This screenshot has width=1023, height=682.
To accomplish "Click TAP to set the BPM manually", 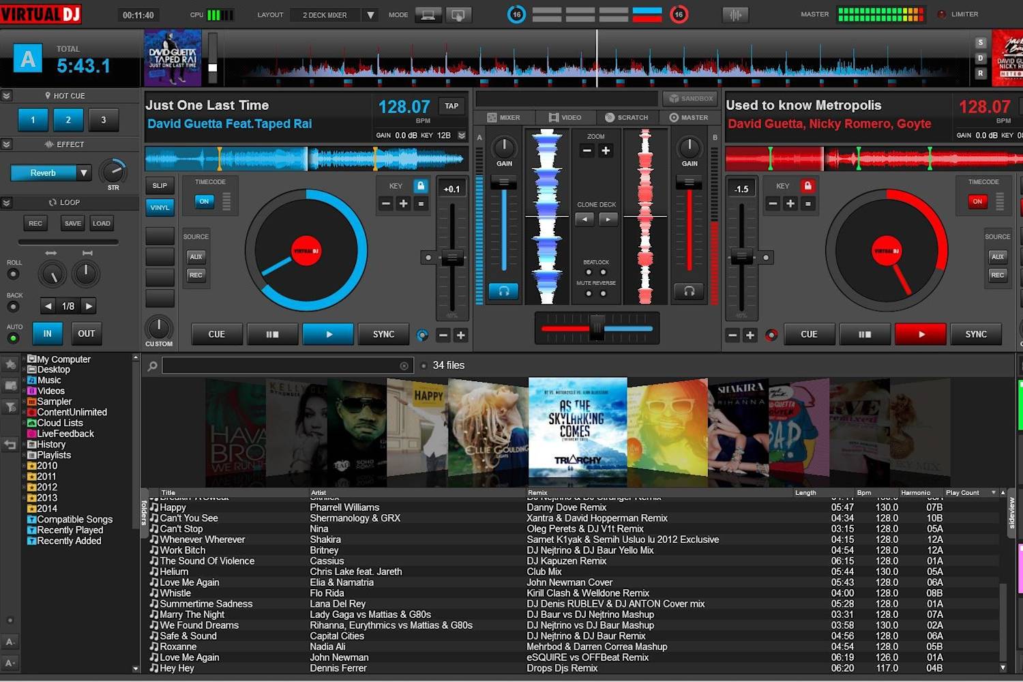I will (451, 106).
